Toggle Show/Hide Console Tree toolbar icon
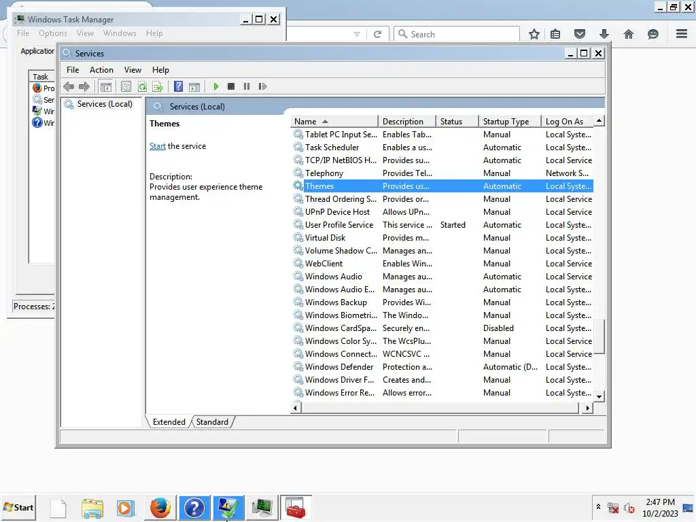This screenshot has width=696, height=522. click(105, 86)
